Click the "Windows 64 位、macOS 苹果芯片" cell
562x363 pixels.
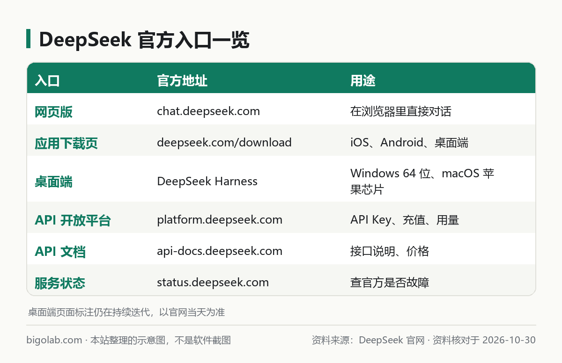pos(422,181)
